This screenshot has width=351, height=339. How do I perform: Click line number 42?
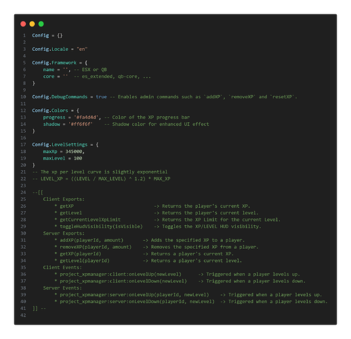pos(23,315)
